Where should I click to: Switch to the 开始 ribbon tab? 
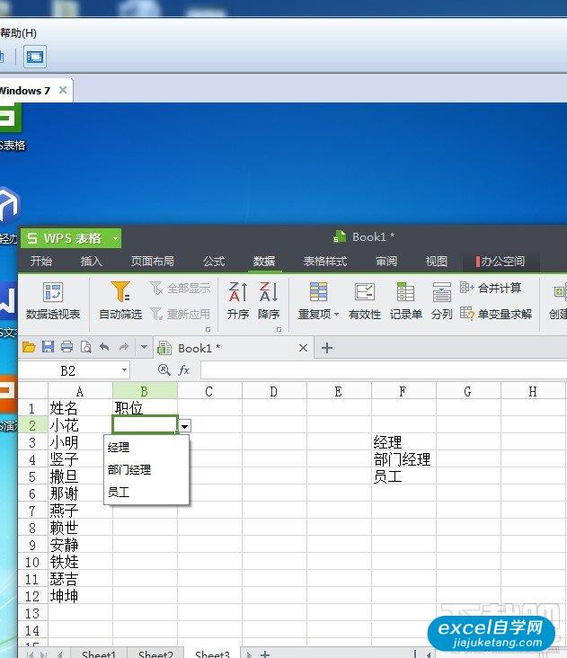pyautogui.click(x=41, y=261)
